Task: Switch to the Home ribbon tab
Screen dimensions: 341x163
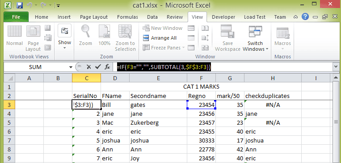Action: click(x=42, y=17)
